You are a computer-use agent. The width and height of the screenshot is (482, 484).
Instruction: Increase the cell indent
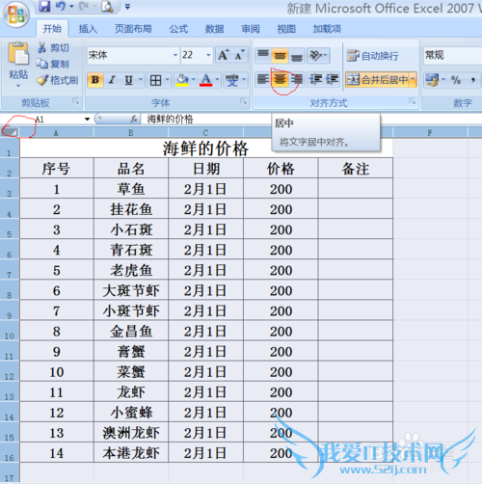pyautogui.click(x=332, y=79)
